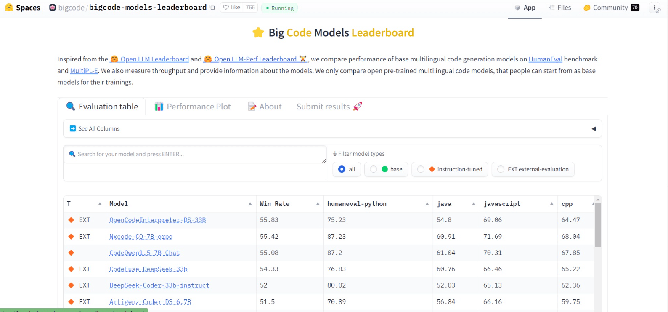Follow the Open LLM-Perf Leaderboard link

pos(255,59)
